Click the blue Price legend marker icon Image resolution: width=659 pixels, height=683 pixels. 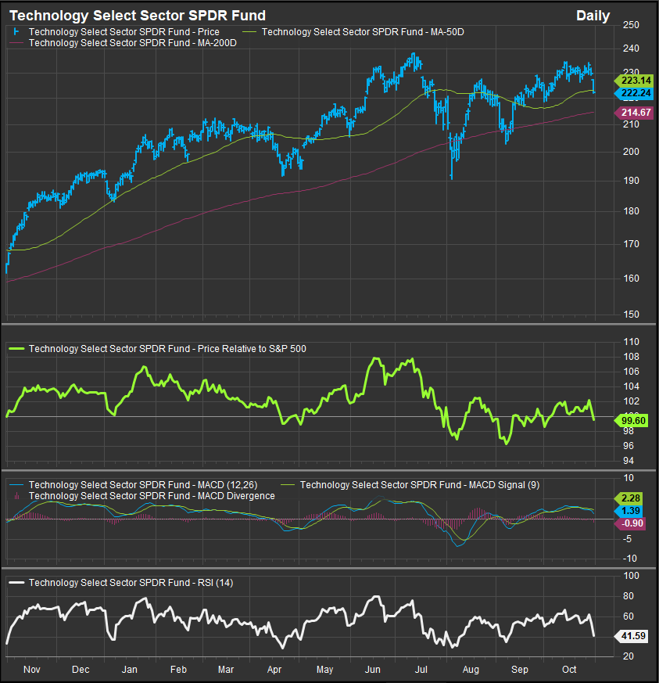point(16,32)
